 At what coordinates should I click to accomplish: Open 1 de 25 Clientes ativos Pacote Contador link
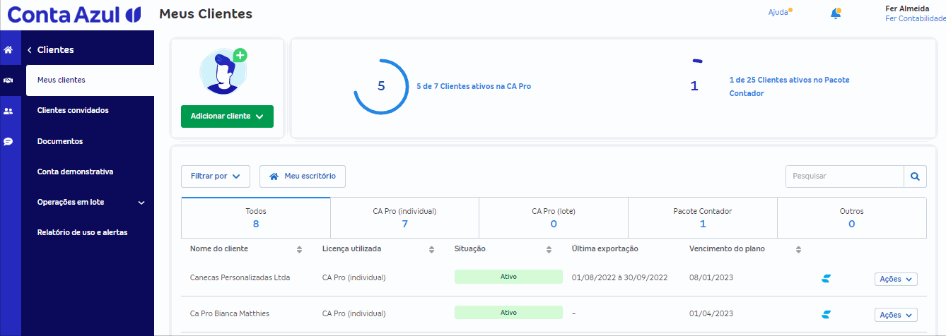tap(789, 87)
